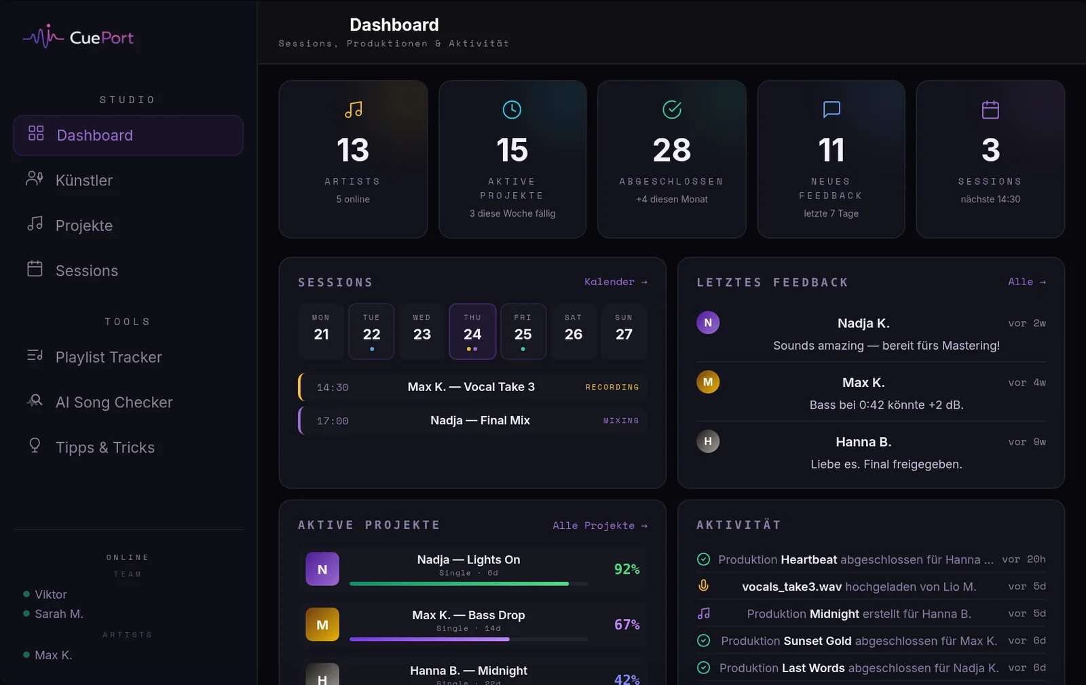
Task: Open the Hanna B. — Midnight project row
Action: pos(472,671)
